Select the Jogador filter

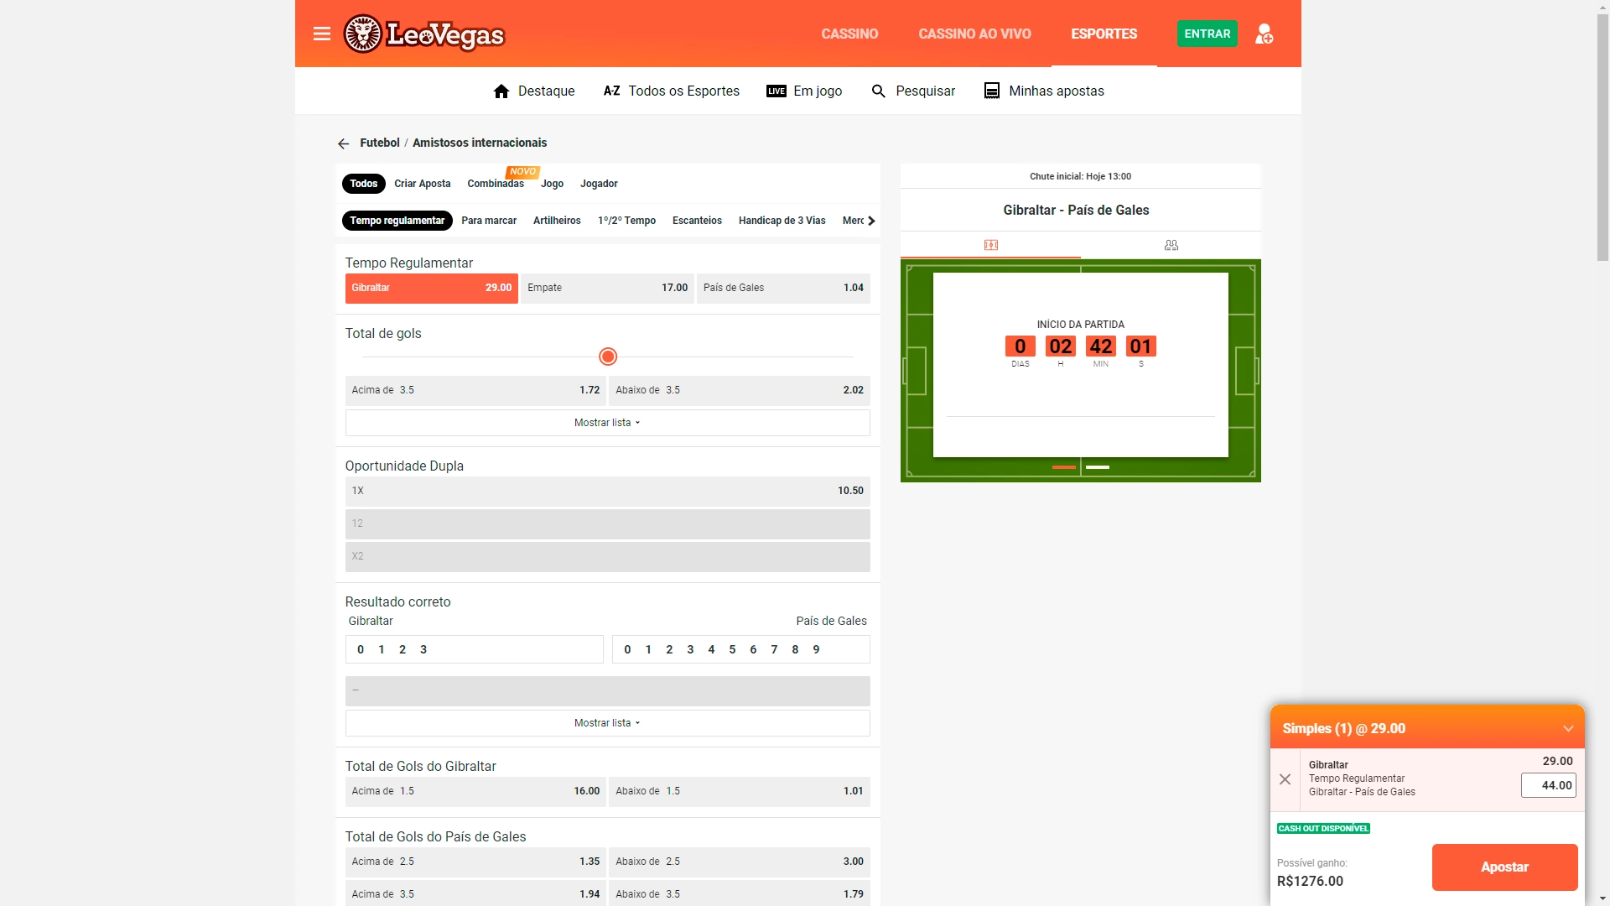[x=599, y=184]
